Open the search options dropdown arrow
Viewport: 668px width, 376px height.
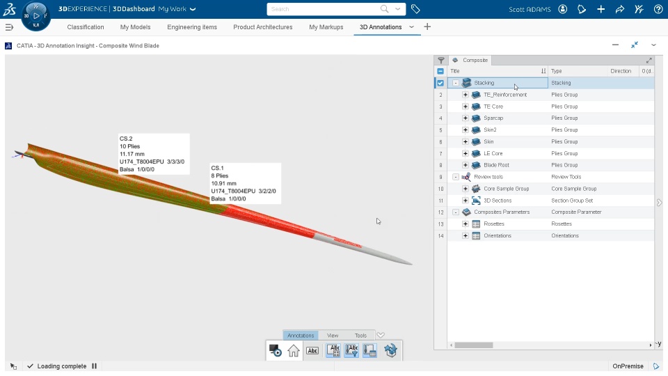[398, 9]
